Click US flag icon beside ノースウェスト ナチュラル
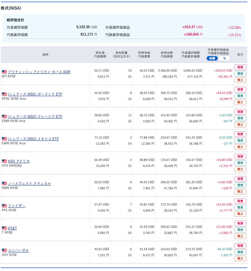 (4, 183)
